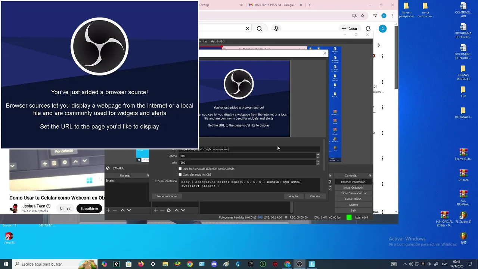The image size is (478, 269).
Task: Move the source up in the sources list
Action: tap(177, 210)
